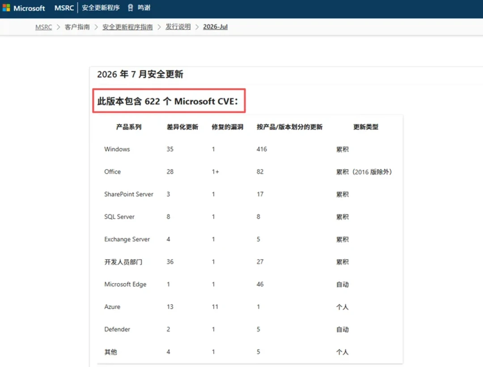Open the 鸣谢 header menu item
The image size is (483, 367).
pyautogui.click(x=144, y=8)
